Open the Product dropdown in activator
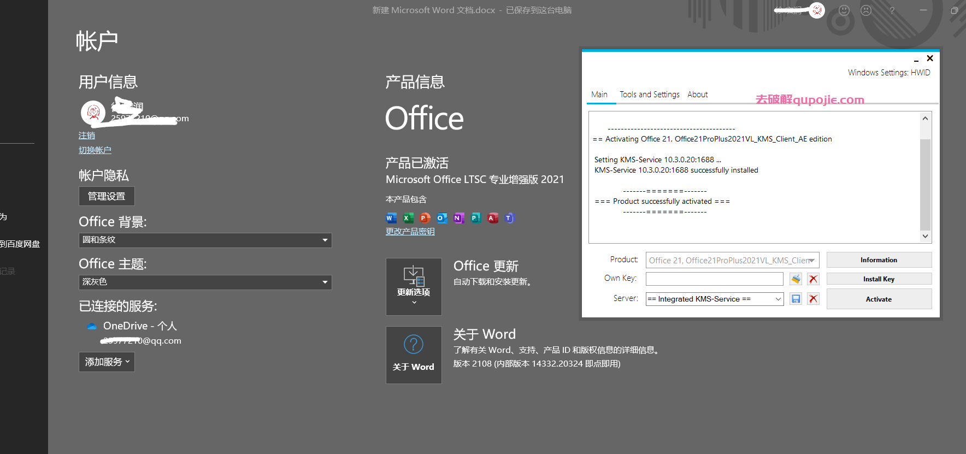Image resolution: width=966 pixels, height=454 pixels. (732, 260)
